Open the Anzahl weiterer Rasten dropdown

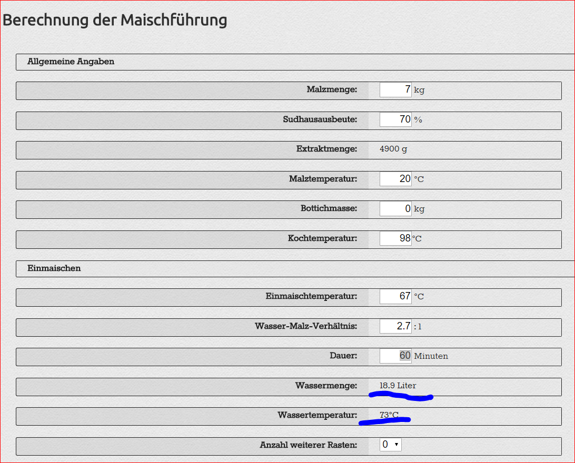pyautogui.click(x=390, y=445)
